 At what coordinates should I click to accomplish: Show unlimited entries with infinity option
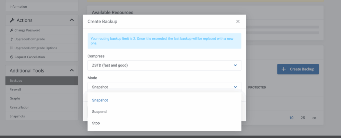pos(314,118)
